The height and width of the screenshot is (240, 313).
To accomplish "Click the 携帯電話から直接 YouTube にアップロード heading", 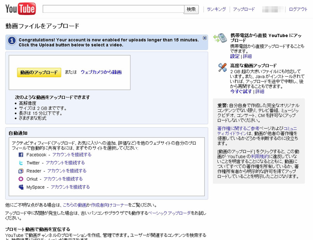I will [x=266, y=38].
